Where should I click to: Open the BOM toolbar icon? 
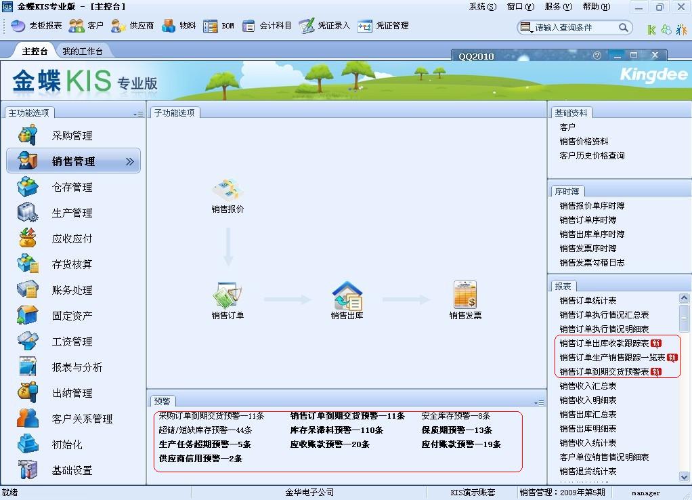(x=210, y=26)
